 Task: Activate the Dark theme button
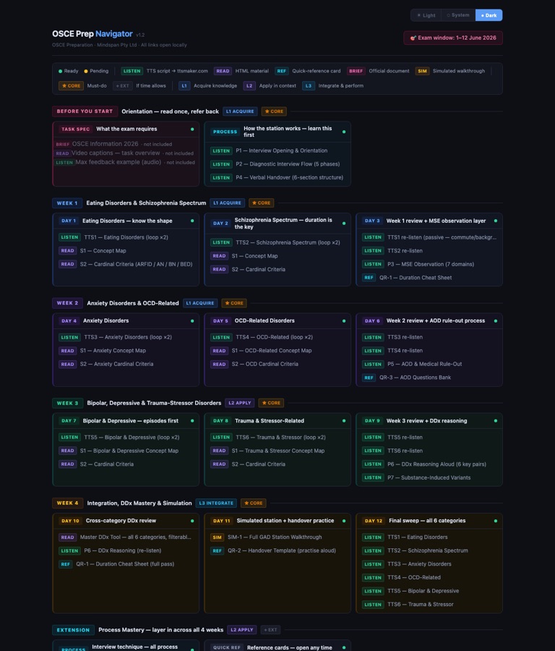click(489, 15)
